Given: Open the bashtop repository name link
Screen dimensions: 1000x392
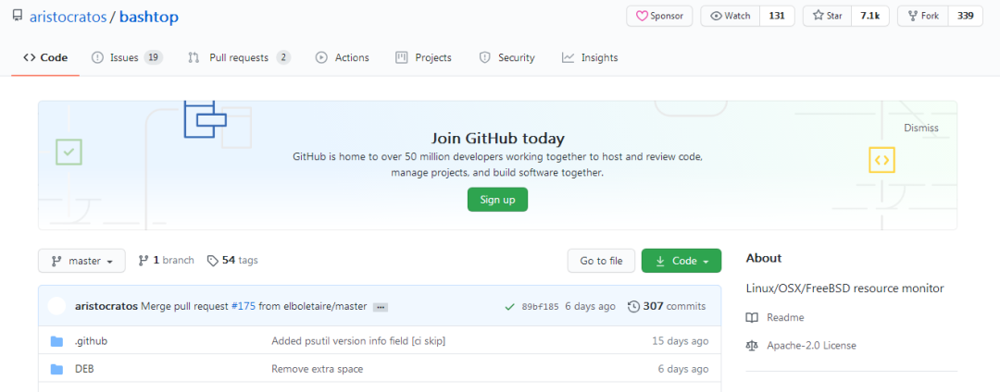Looking at the screenshot, I should [148, 17].
